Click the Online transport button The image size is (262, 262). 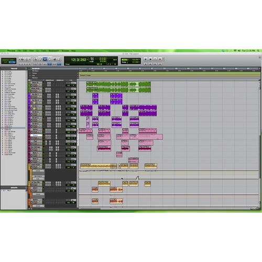coord(146,59)
